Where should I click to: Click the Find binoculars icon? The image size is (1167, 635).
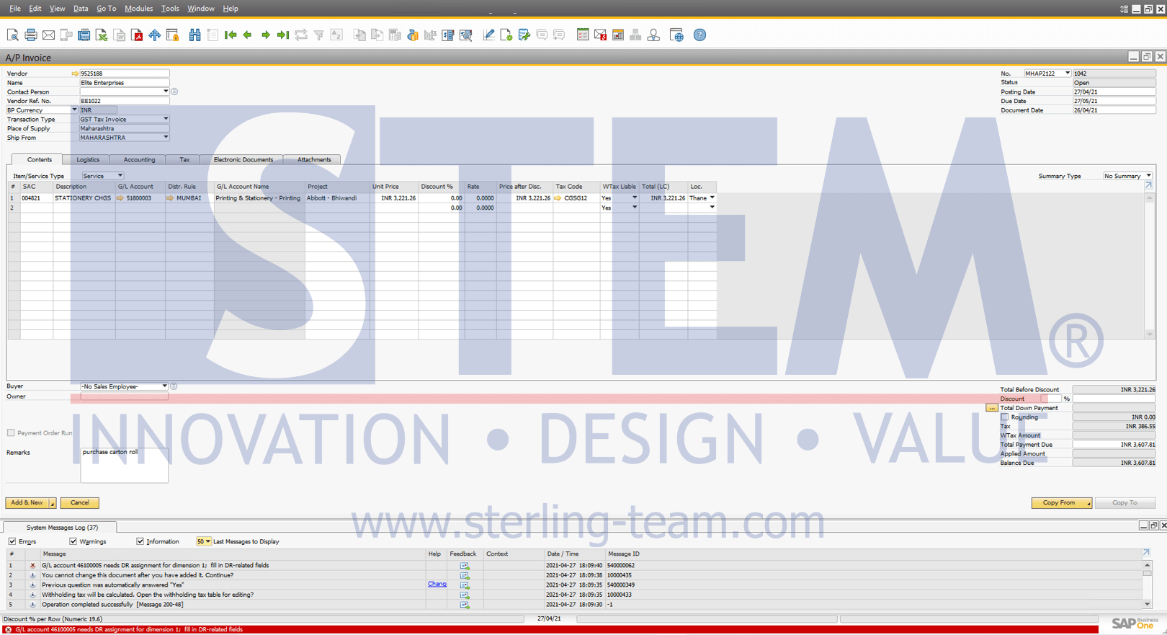[x=194, y=35]
